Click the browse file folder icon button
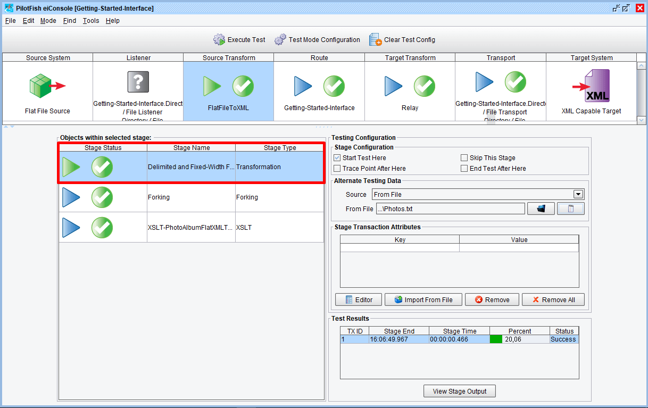 click(x=541, y=209)
